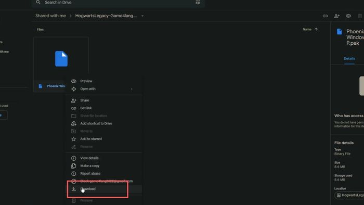Click the preview eye toolbar icon
Viewport: 364px width, 205px height.
[x=348, y=16]
